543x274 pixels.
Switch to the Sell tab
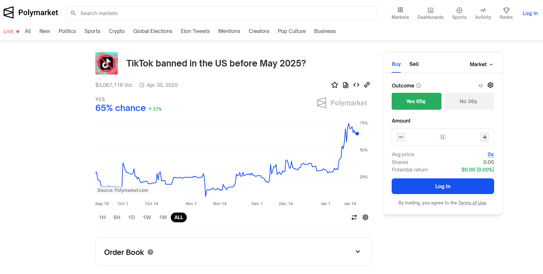pos(414,64)
